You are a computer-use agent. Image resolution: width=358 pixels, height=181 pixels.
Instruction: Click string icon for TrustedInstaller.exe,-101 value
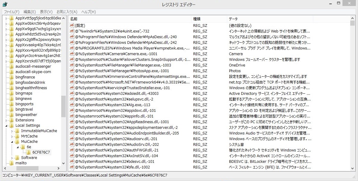(72, 88)
